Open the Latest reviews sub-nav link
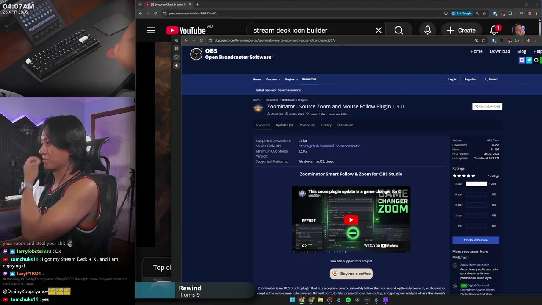Screen dimensions: 542x305 (x=265, y=90)
